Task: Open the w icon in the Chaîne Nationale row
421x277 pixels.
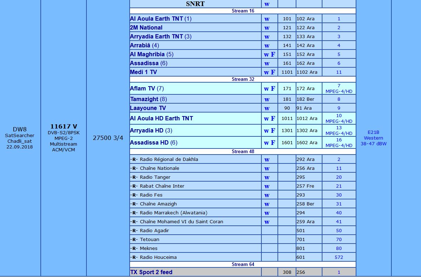Action: 267,169
